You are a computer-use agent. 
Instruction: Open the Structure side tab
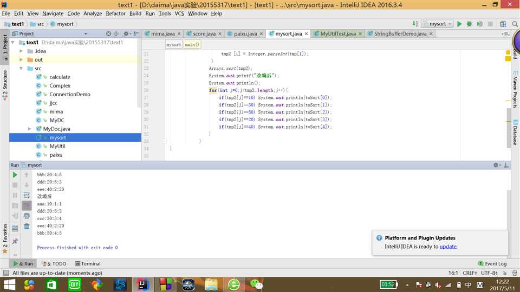click(5, 85)
